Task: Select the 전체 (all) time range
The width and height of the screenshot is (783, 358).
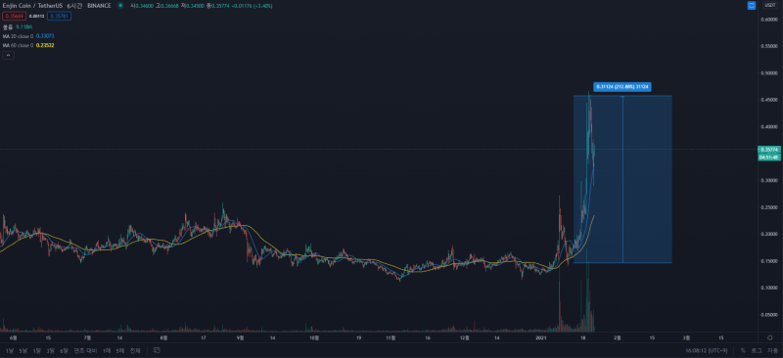Action: [x=135, y=350]
